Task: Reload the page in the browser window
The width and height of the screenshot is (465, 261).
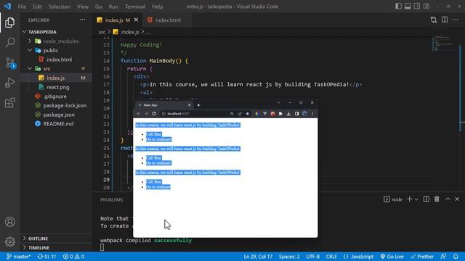Action: pyautogui.click(x=154, y=114)
